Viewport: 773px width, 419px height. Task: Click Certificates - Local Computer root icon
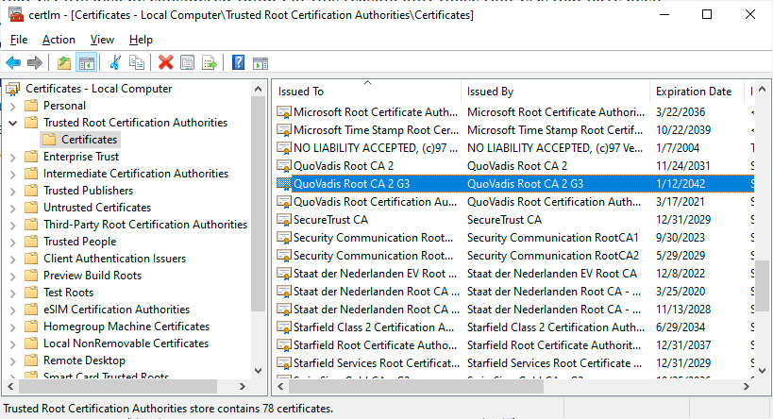(x=13, y=89)
